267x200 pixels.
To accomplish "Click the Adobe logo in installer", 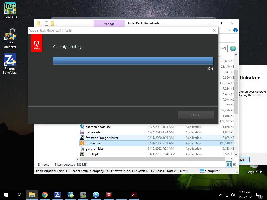I will coord(37,43).
